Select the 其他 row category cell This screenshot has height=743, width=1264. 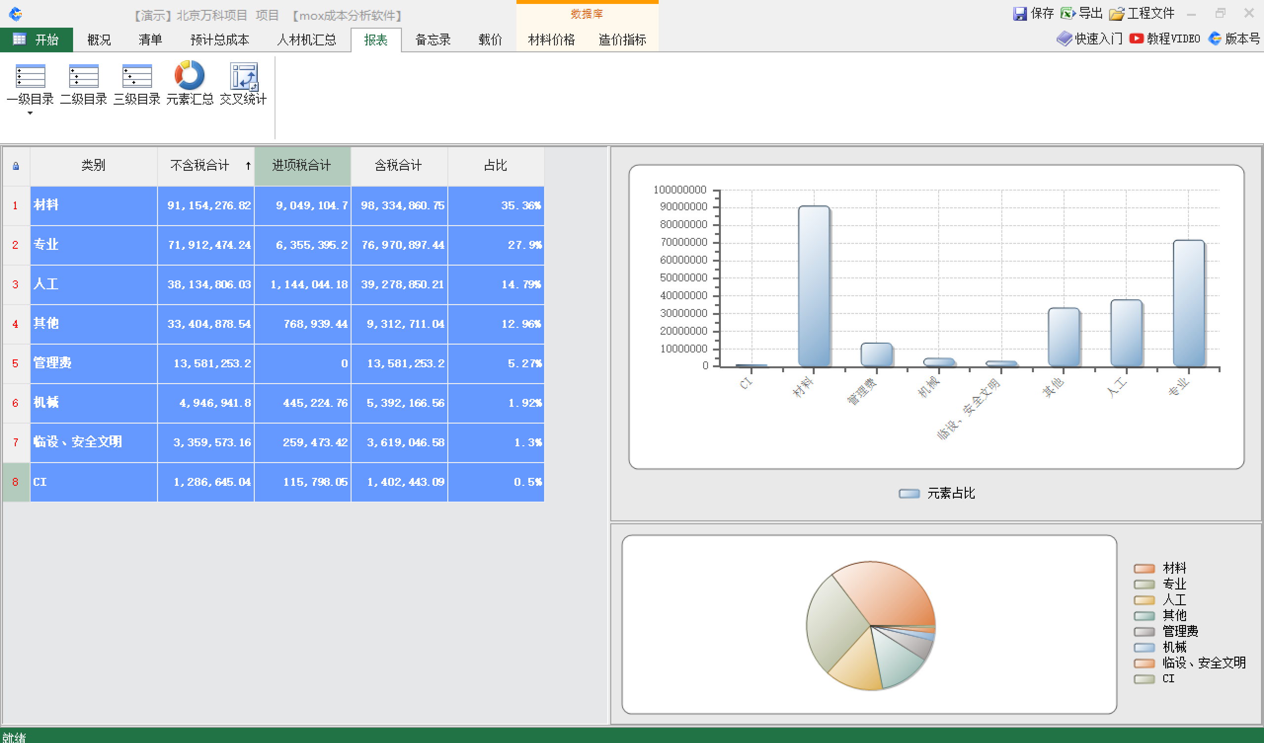94,324
